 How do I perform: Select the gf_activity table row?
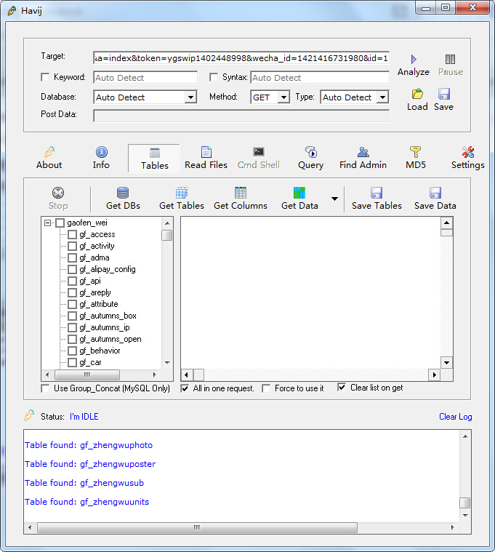(x=97, y=246)
